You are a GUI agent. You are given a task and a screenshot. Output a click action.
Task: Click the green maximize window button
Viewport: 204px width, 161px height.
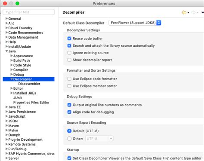pos(17,3)
